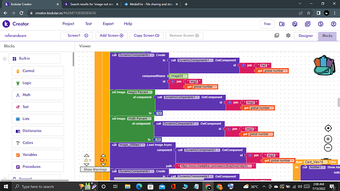Collapse the Built-in category
The height and width of the screenshot is (191, 340).
(4, 59)
